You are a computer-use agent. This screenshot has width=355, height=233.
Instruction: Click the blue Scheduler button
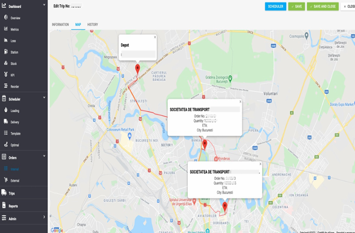coord(276,6)
